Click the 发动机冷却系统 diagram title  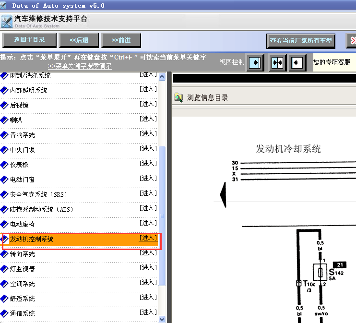(x=288, y=149)
